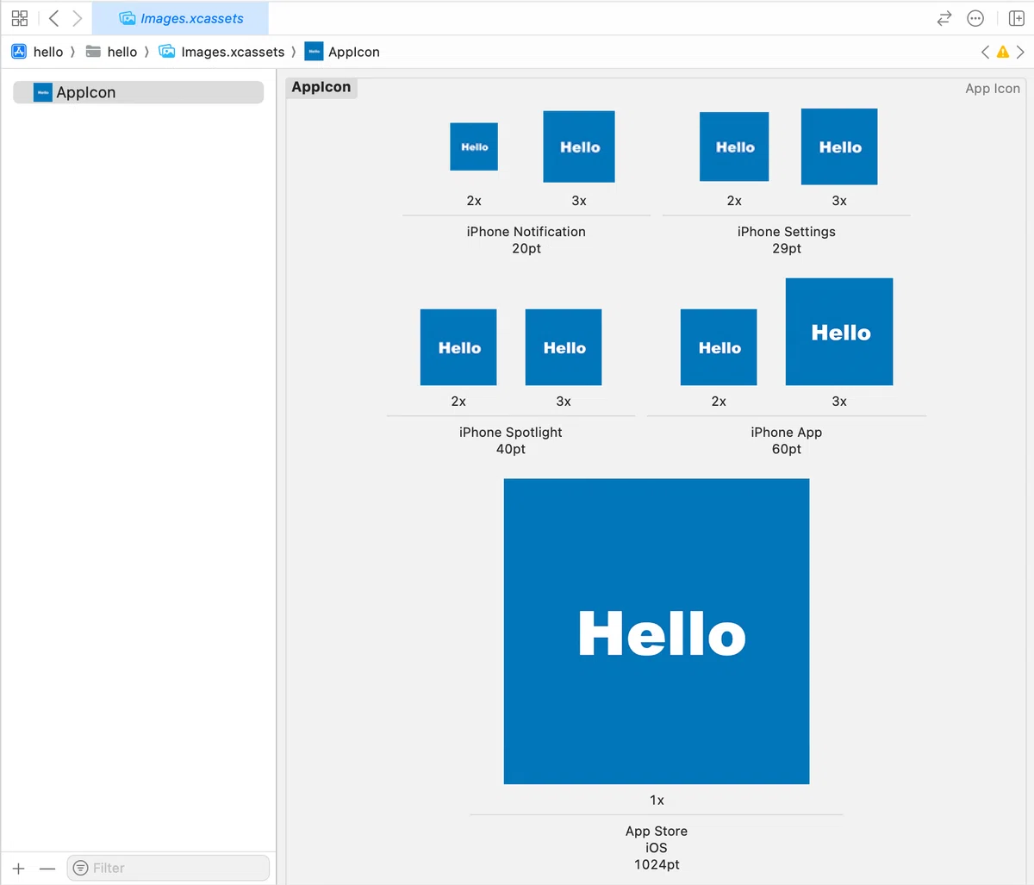Click the iPhone App 60pt label
Viewport: 1034px width, 885px height.
pyautogui.click(x=787, y=440)
